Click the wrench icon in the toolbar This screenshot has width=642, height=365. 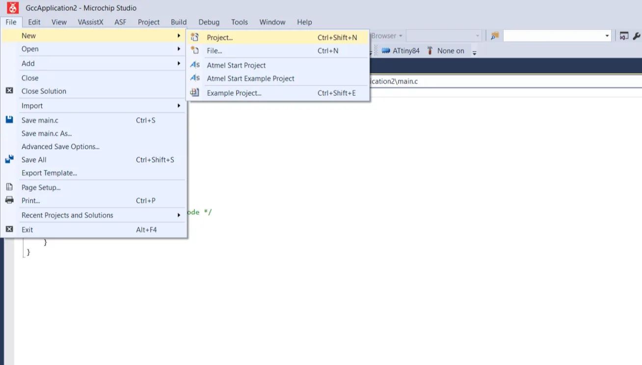(637, 36)
